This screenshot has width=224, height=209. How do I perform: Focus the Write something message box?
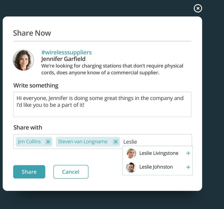102,104
